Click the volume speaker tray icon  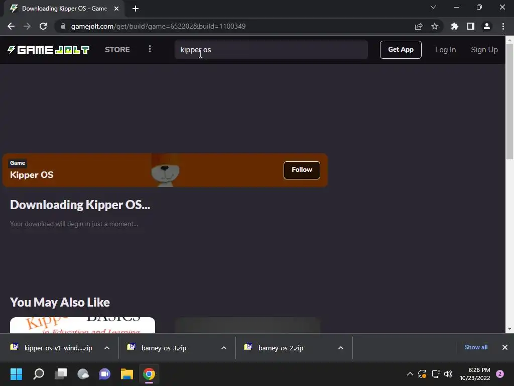[x=448, y=374]
